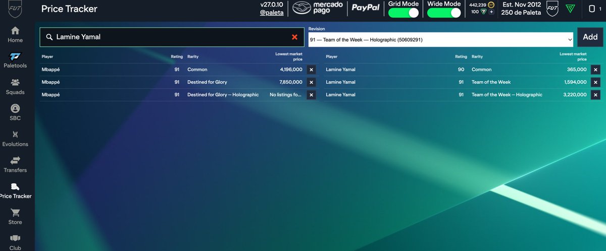
Task: Remove Mbappé Common row
Action: 311,70
